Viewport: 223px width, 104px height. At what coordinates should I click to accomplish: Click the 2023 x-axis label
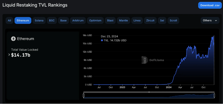(x=122, y=87)
